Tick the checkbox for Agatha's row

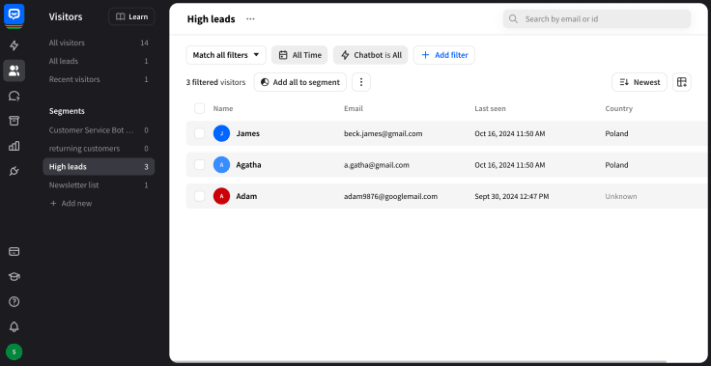tap(200, 164)
